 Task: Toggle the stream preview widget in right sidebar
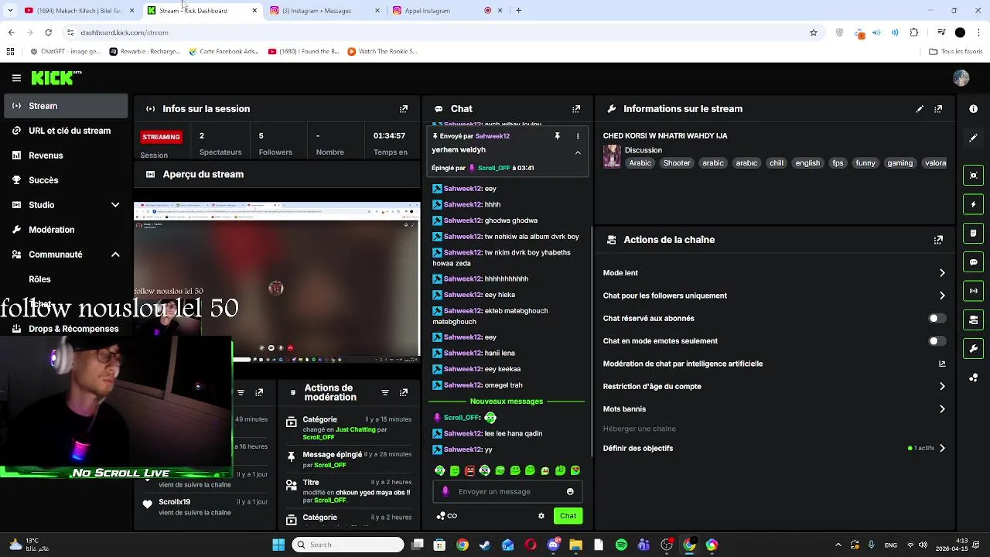(973, 176)
